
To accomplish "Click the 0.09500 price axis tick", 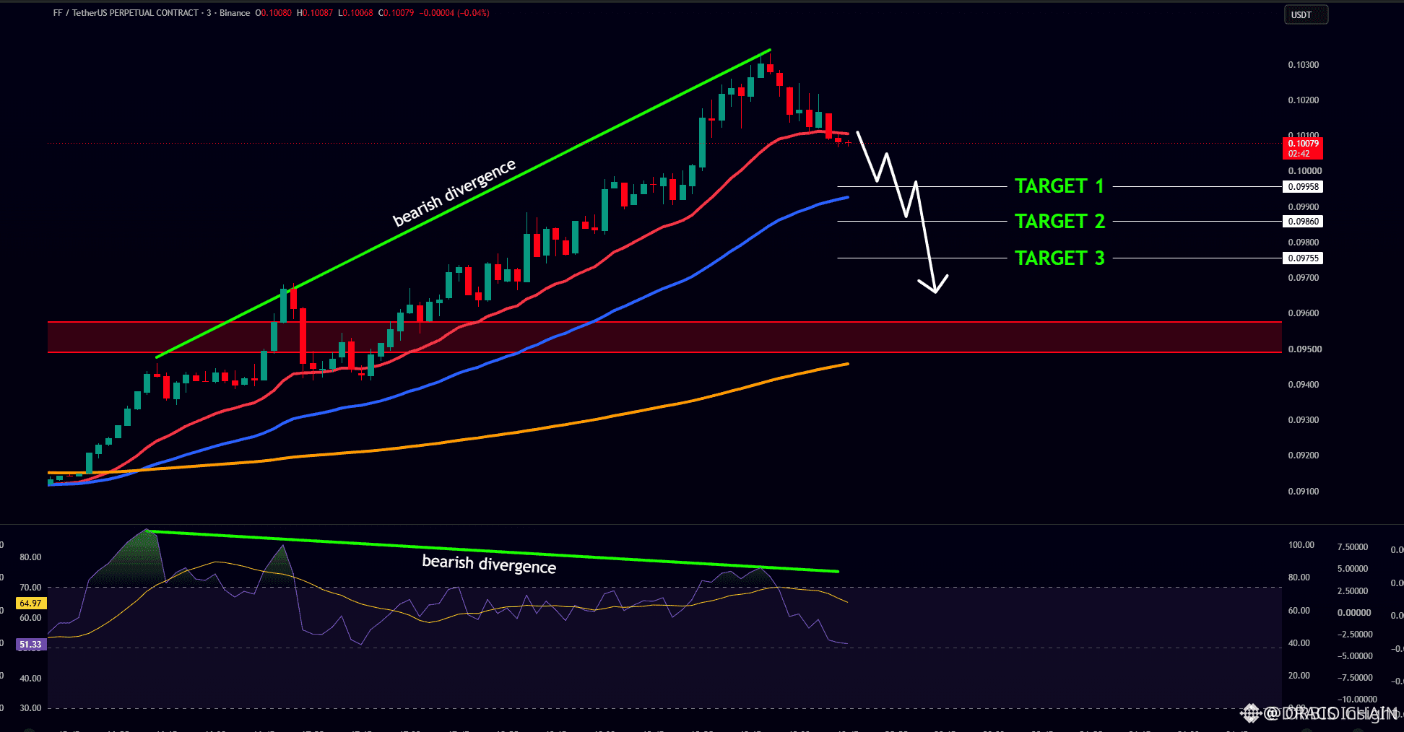I will (1304, 349).
